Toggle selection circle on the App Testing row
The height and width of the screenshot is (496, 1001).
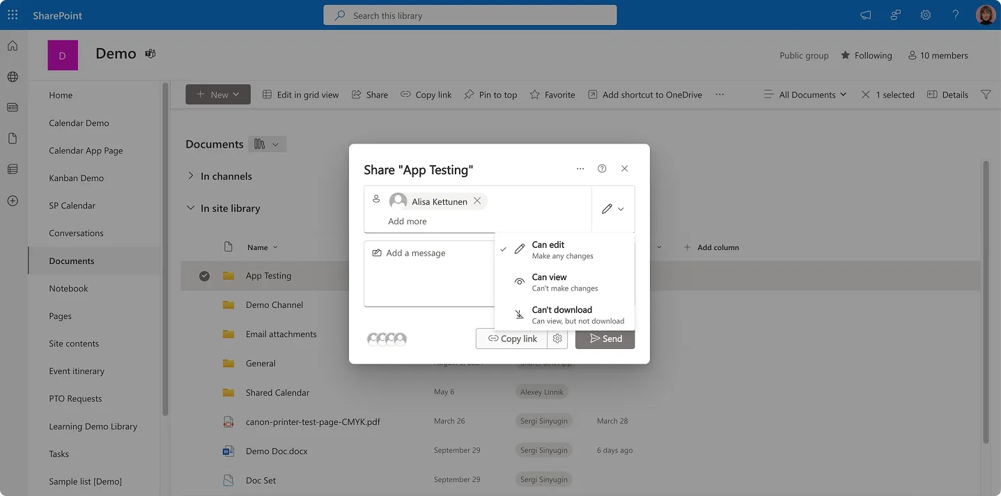[x=204, y=275]
